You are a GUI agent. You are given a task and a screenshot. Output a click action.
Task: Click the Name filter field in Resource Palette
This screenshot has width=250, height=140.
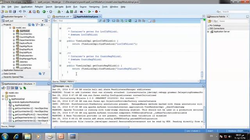click(234, 21)
